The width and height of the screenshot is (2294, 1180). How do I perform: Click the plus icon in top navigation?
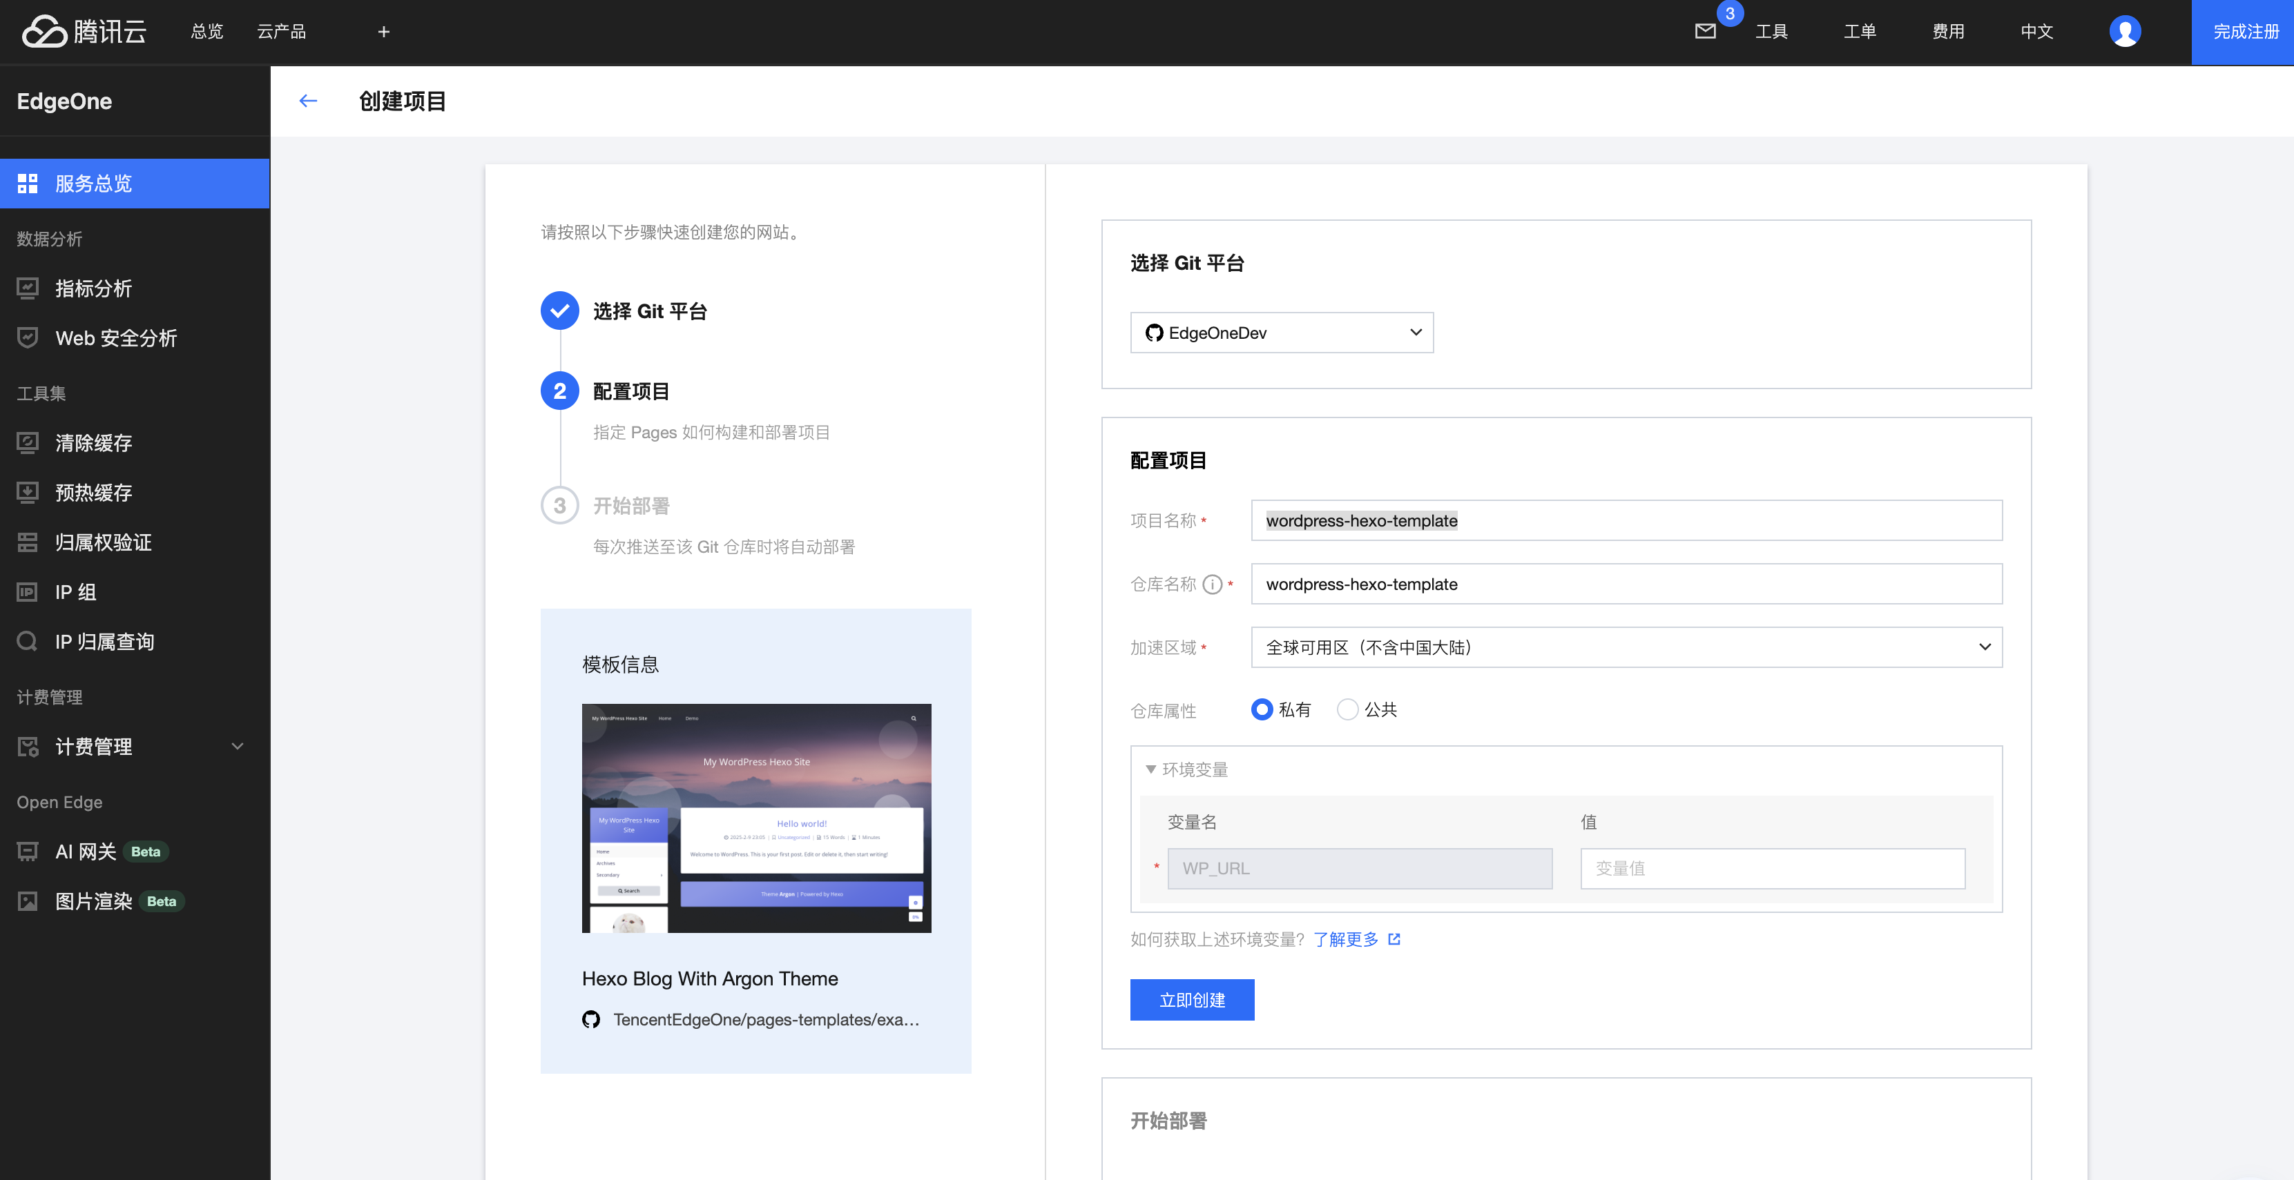384,32
